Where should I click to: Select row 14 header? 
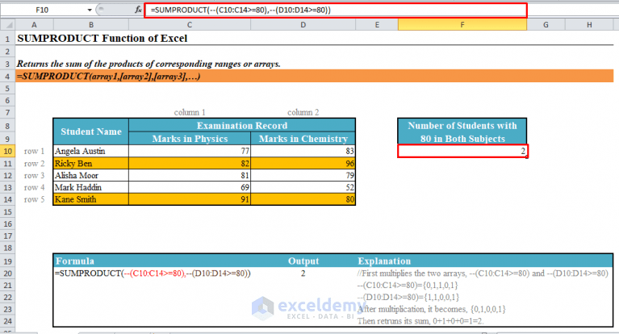[7, 199]
